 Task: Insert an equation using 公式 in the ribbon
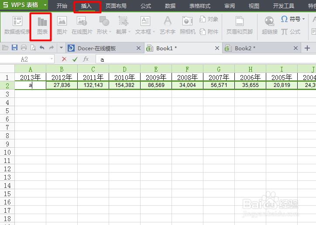[291, 32]
